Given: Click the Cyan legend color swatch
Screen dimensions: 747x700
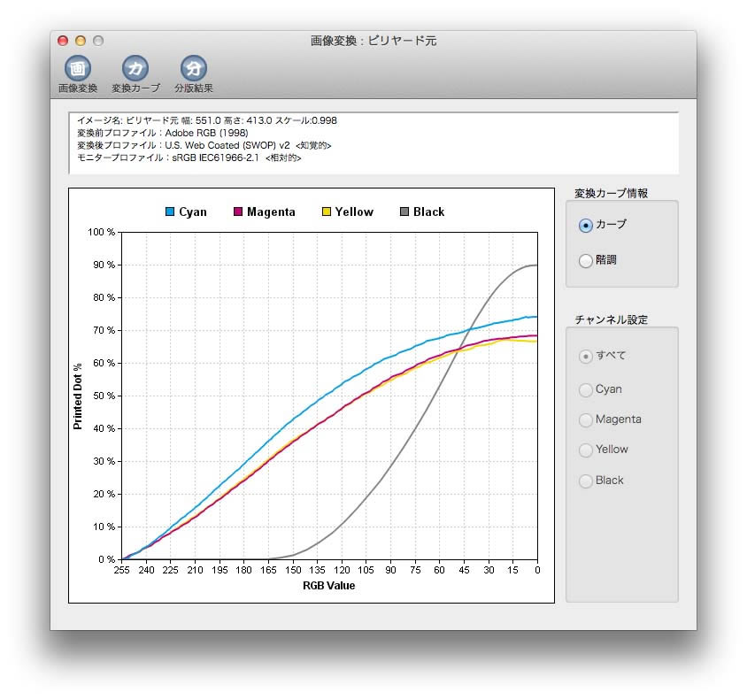Looking at the screenshot, I should point(170,212).
